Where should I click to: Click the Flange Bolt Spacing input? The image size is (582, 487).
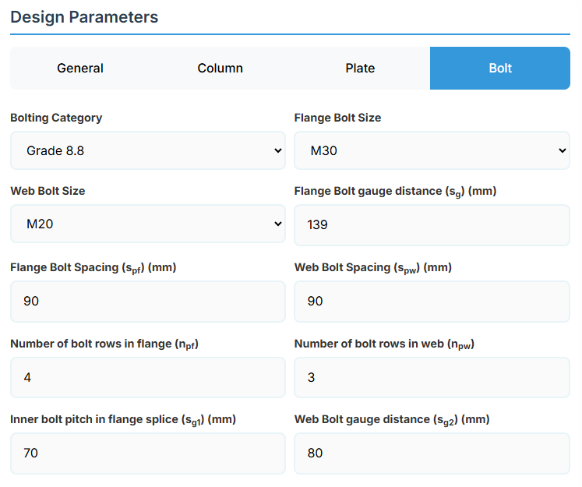148,301
